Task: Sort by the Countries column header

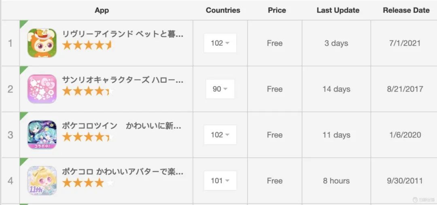Action: [223, 10]
